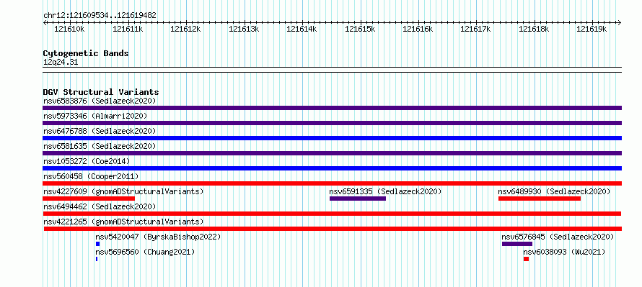Open the nsv6581635 (Sedlazeck2020) label
The height and width of the screenshot is (287, 642).
pyautogui.click(x=100, y=146)
